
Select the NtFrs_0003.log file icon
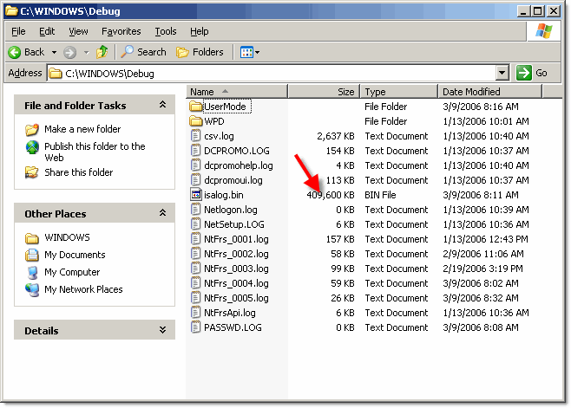tap(195, 269)
